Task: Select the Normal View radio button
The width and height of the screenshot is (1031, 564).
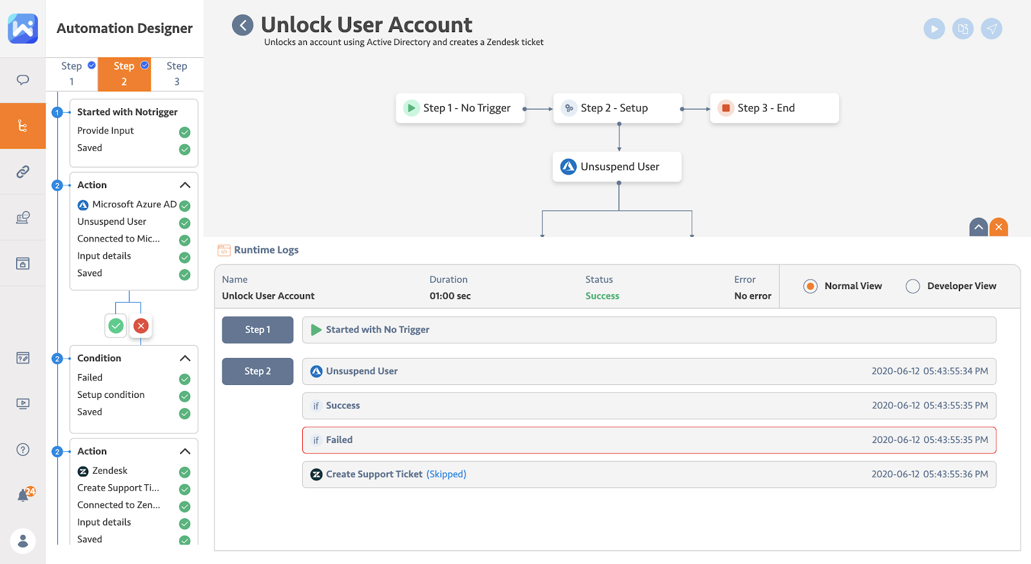Action: 811,287
